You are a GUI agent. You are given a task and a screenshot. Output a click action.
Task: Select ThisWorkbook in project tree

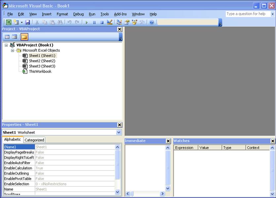pos(40,71)
